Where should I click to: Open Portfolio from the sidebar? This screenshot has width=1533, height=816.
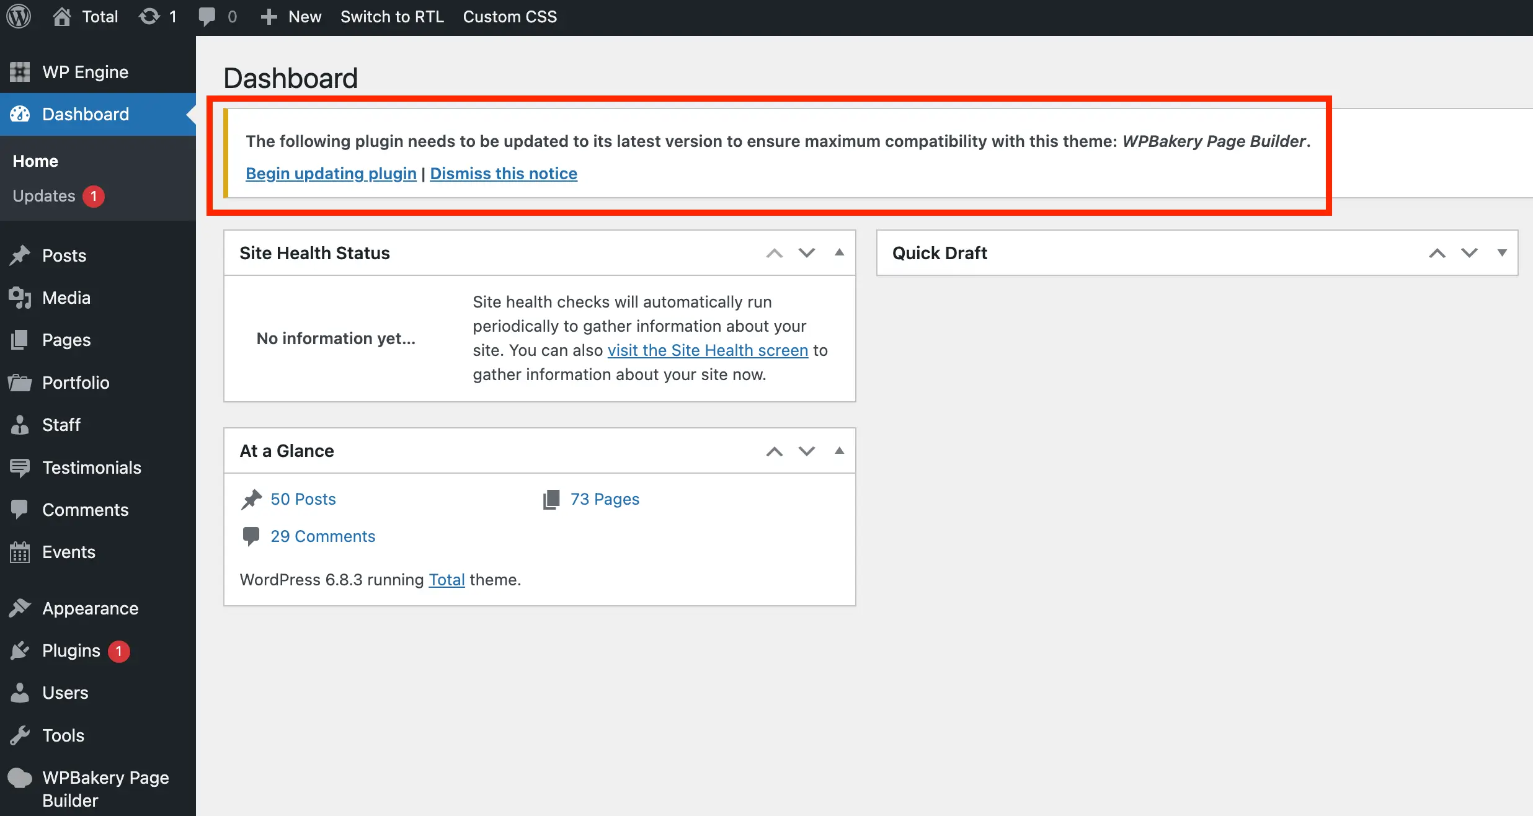76,383
